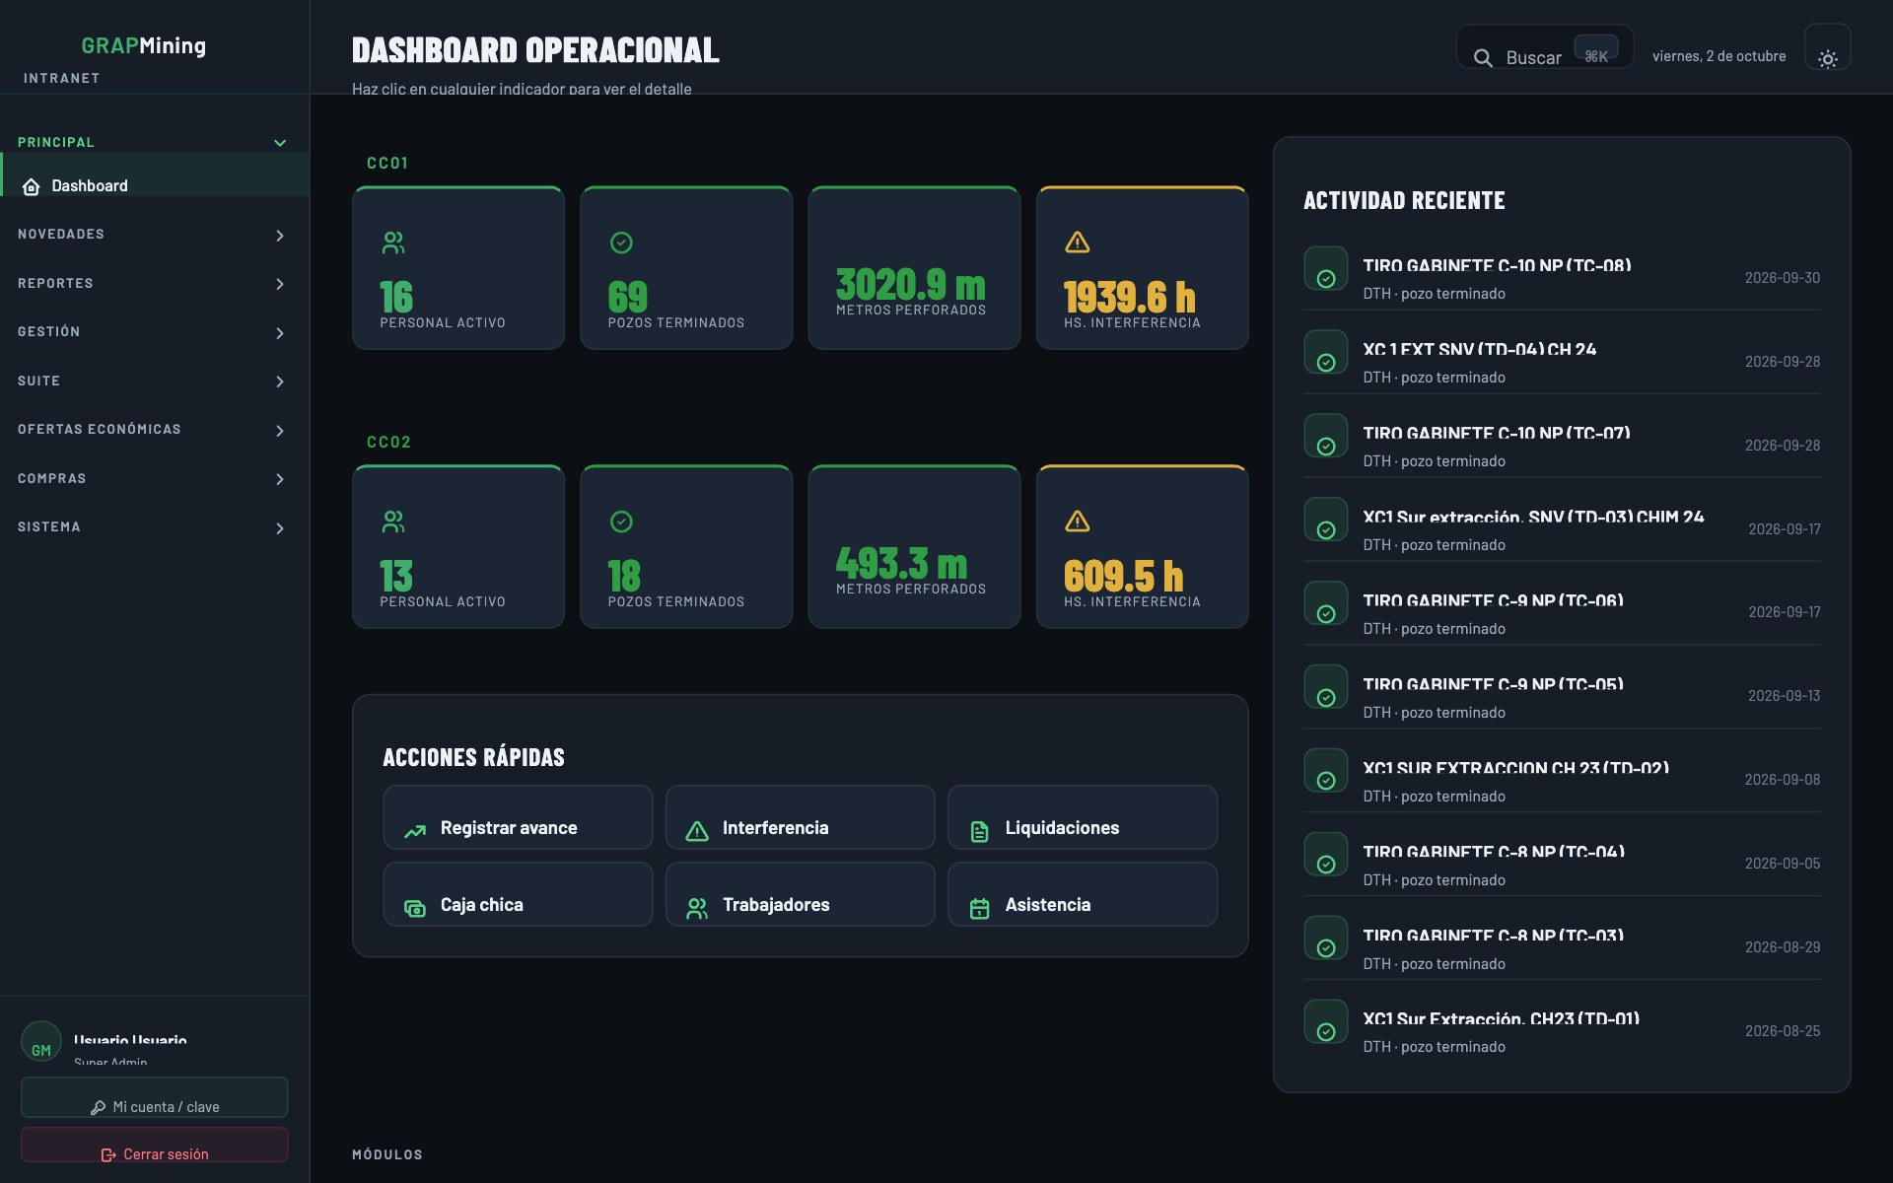Viewport: 1893px width, 1183px height.
Task: Click the Caja chica wallet icon
Action: [x=415, y=908]
